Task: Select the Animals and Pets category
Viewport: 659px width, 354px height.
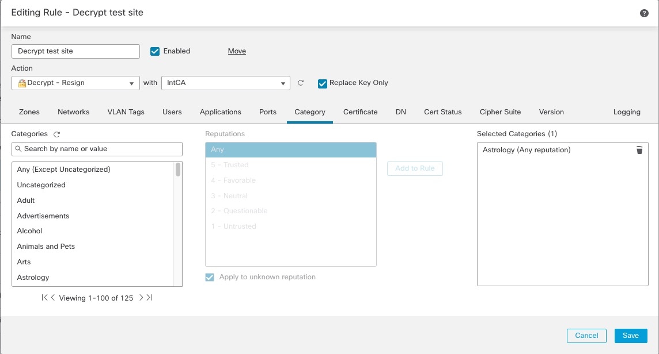Action: 93,247
